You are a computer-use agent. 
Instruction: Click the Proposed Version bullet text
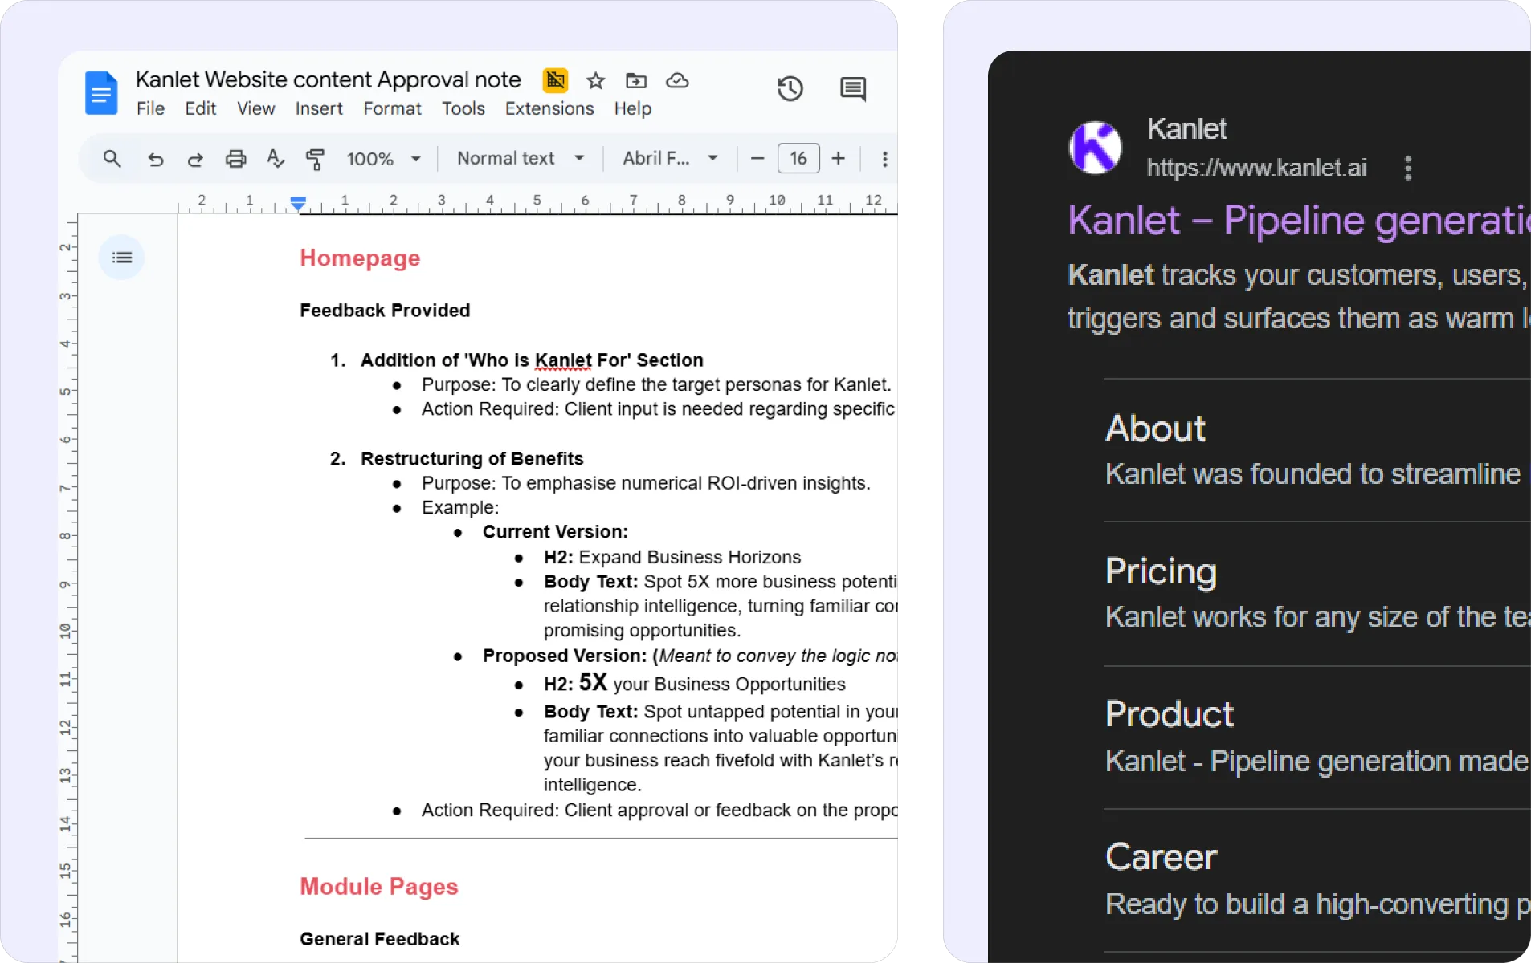[689, 656]
